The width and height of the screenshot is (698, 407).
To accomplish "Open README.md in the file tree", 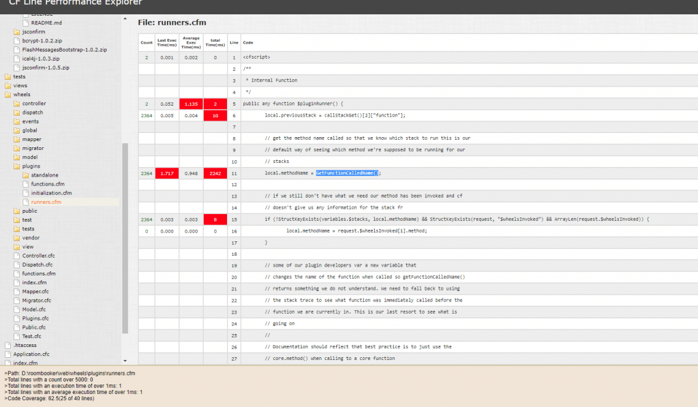I will [46, 22].
